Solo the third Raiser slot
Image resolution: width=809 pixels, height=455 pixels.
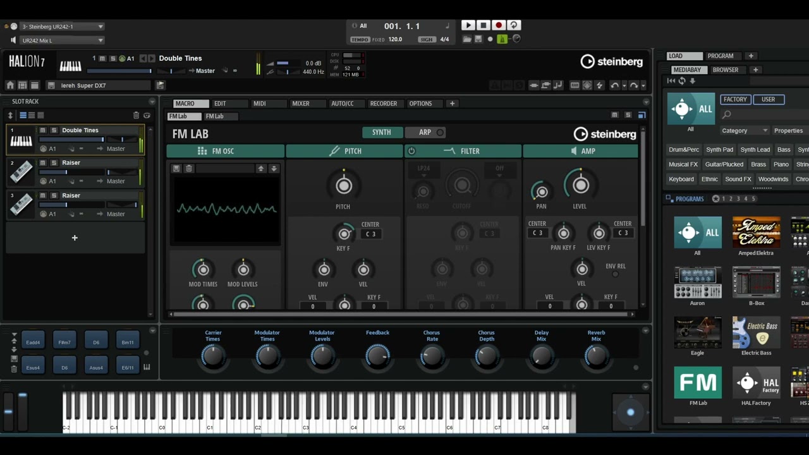coord(54,196)
